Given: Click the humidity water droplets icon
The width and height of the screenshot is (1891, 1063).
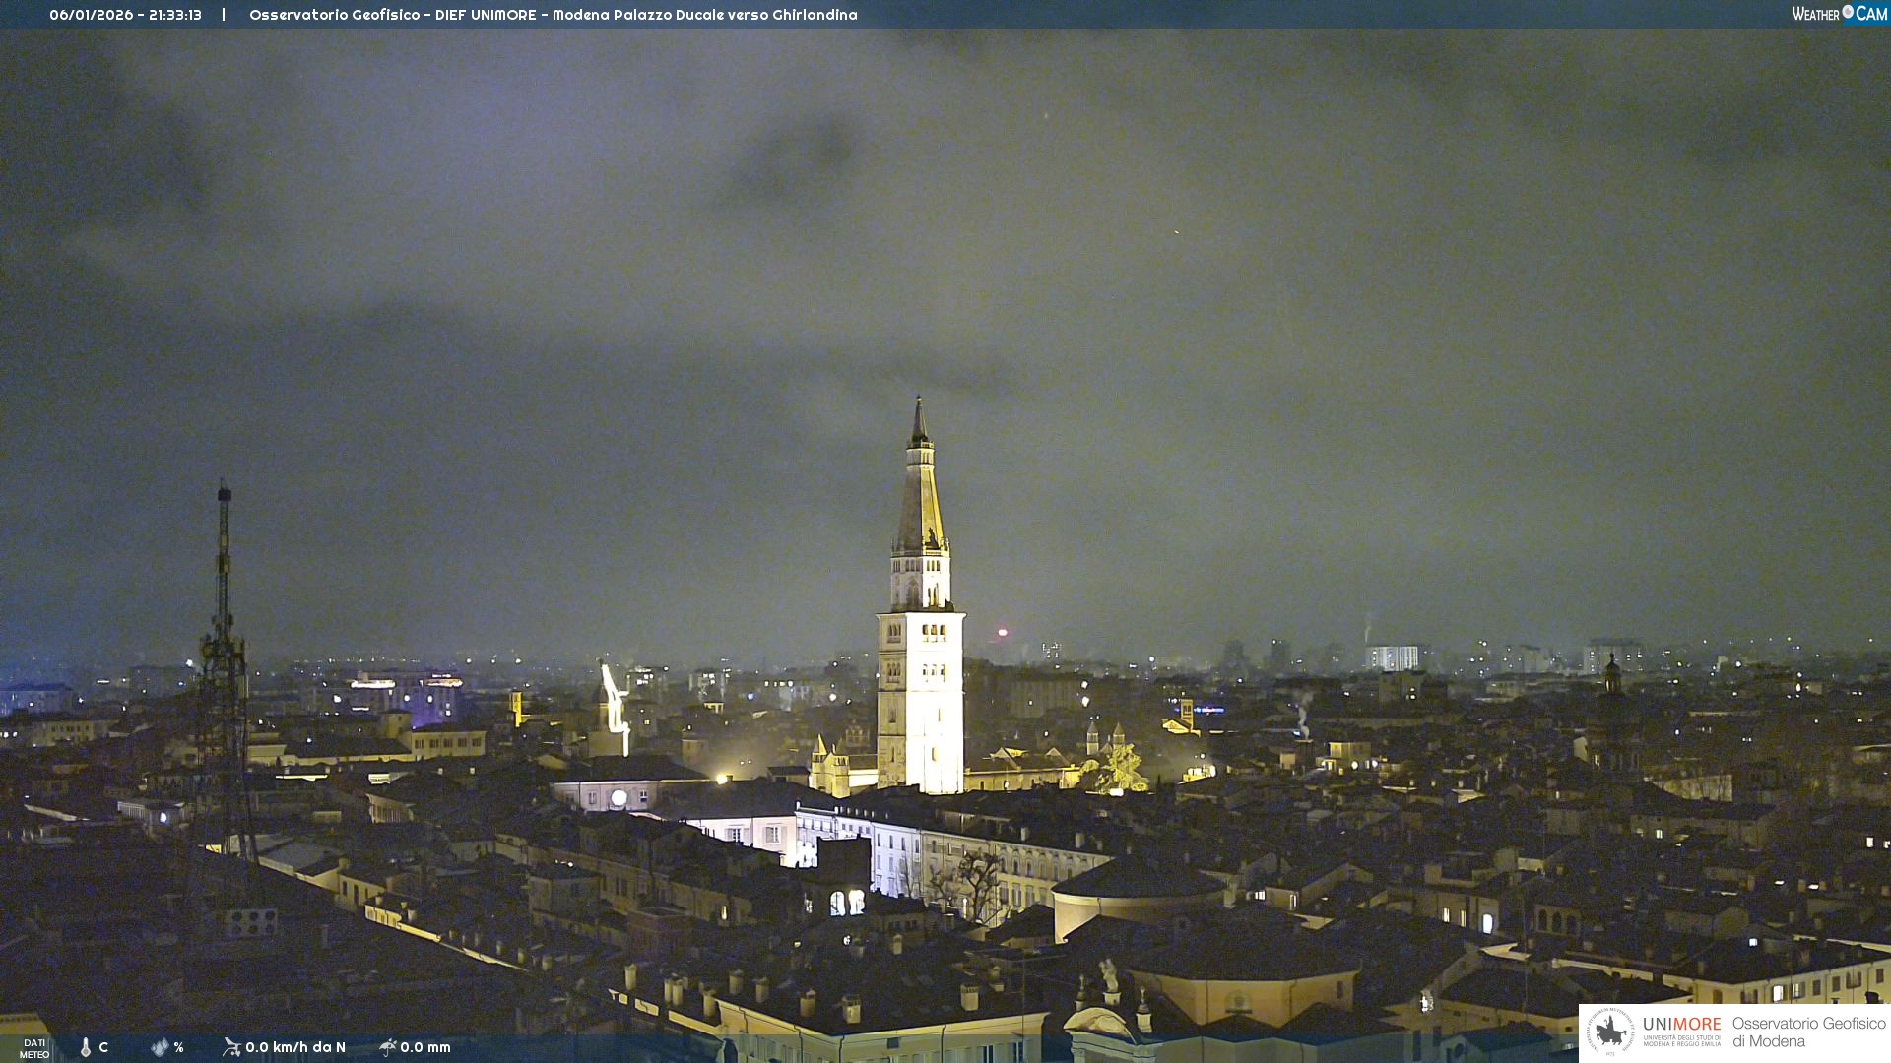Looking at the screenshot, I should click(160, 1047).
